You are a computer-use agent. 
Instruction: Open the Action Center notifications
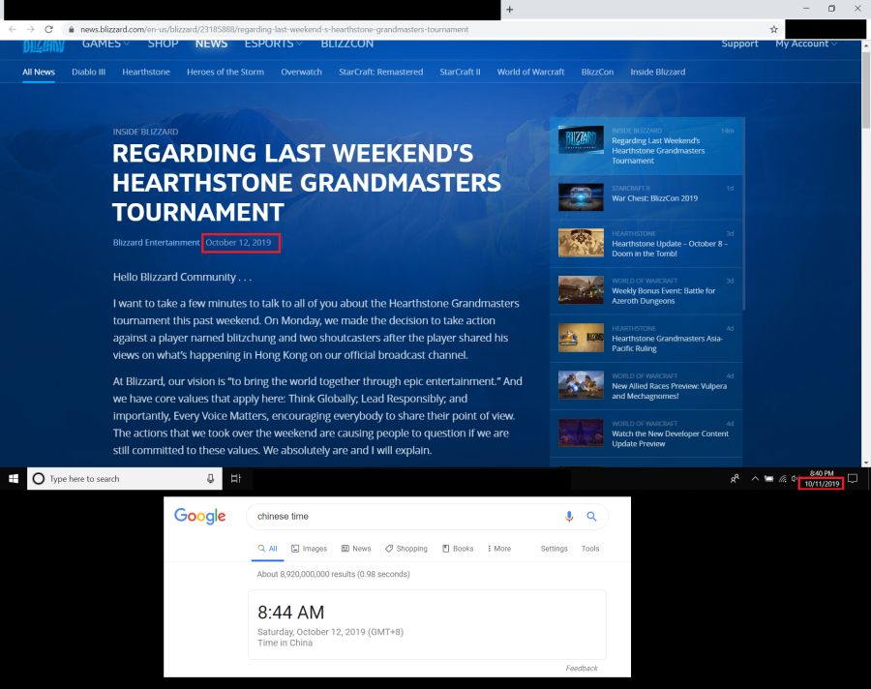[x=853, y=478]
